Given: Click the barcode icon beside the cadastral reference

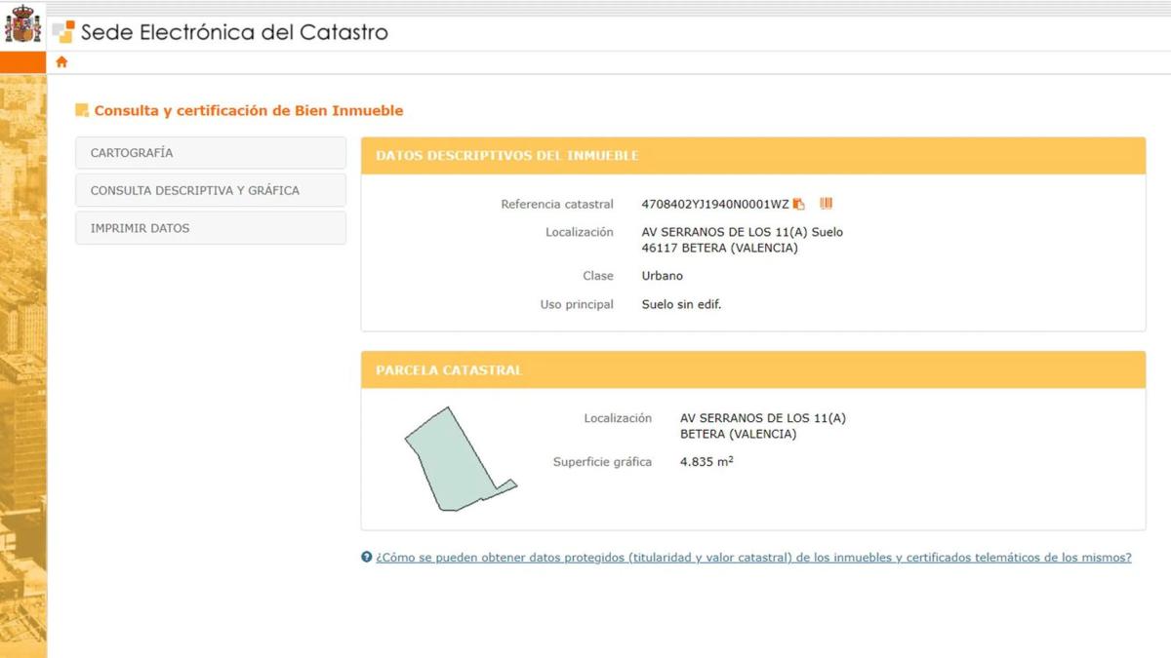Looking at the screenshot, I should pyautogui.click(x=826, y=204).
